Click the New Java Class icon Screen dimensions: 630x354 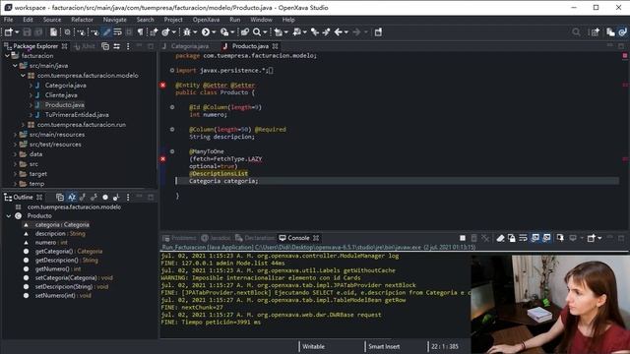tap(165, 32)
